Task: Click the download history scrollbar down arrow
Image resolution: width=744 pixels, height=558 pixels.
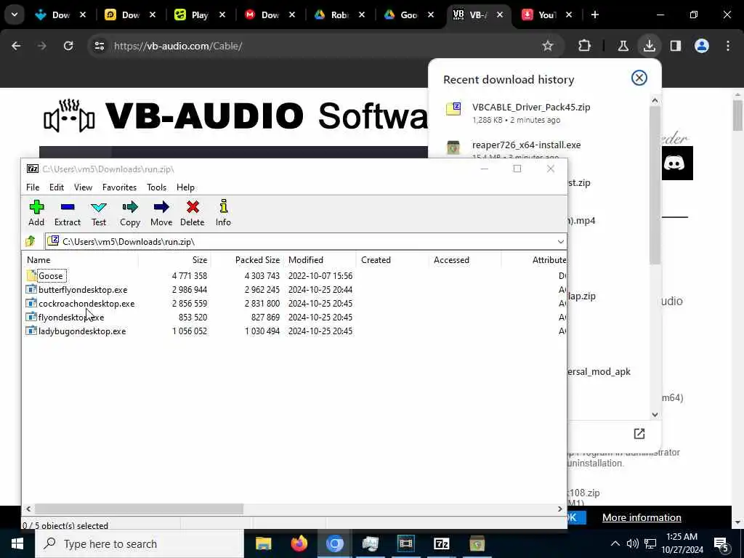Action: 655,415
